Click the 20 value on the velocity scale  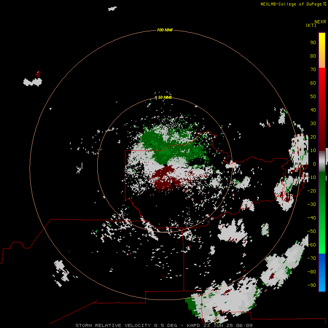313,137
